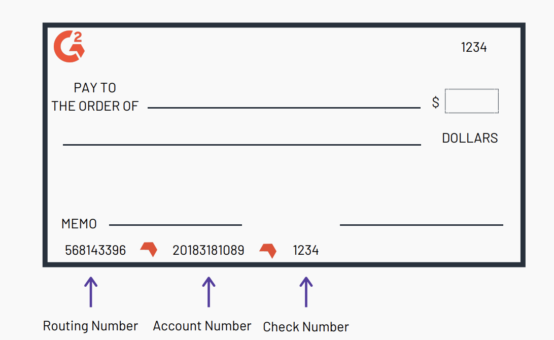Click the orange symbol after the account number
This screenshot has height=340, width=554.
(x=268, y=250)
